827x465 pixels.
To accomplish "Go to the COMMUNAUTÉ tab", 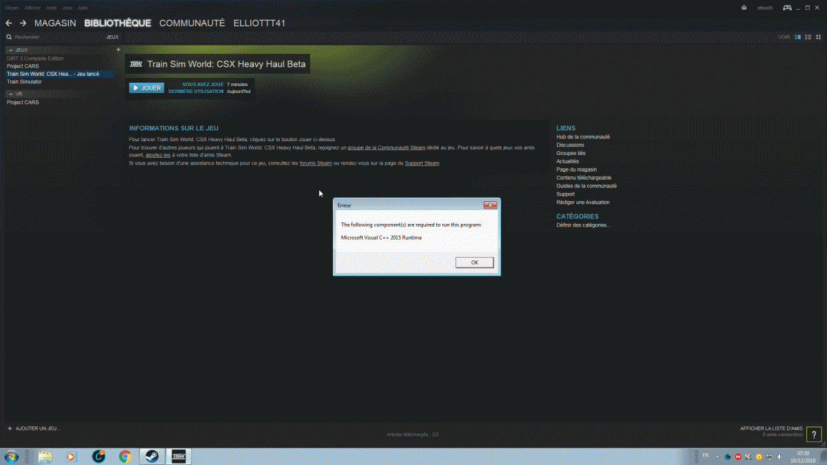I will (192, 23).
